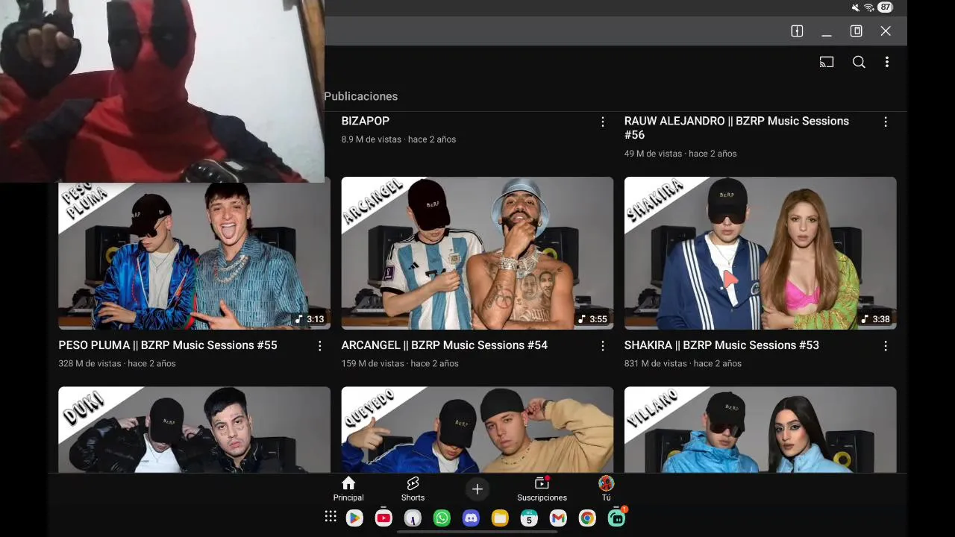Click the 3:55 duration badge
The height and width of the screenshot is (537, 955).
click(x=592, y=319)
